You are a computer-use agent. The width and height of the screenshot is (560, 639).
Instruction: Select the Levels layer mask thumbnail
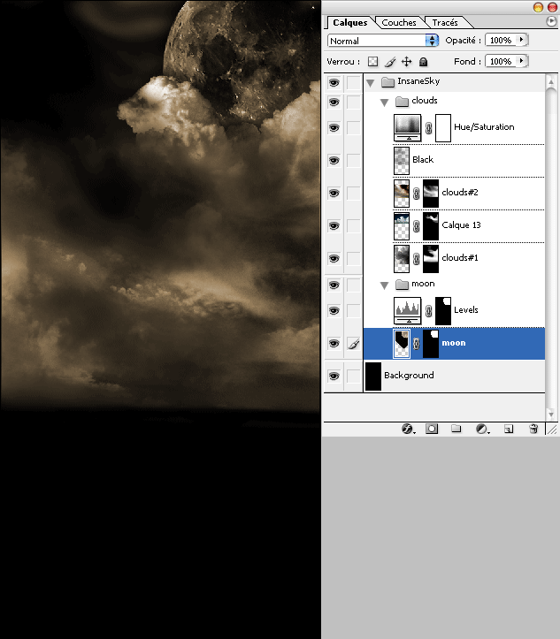coord(443,310)
